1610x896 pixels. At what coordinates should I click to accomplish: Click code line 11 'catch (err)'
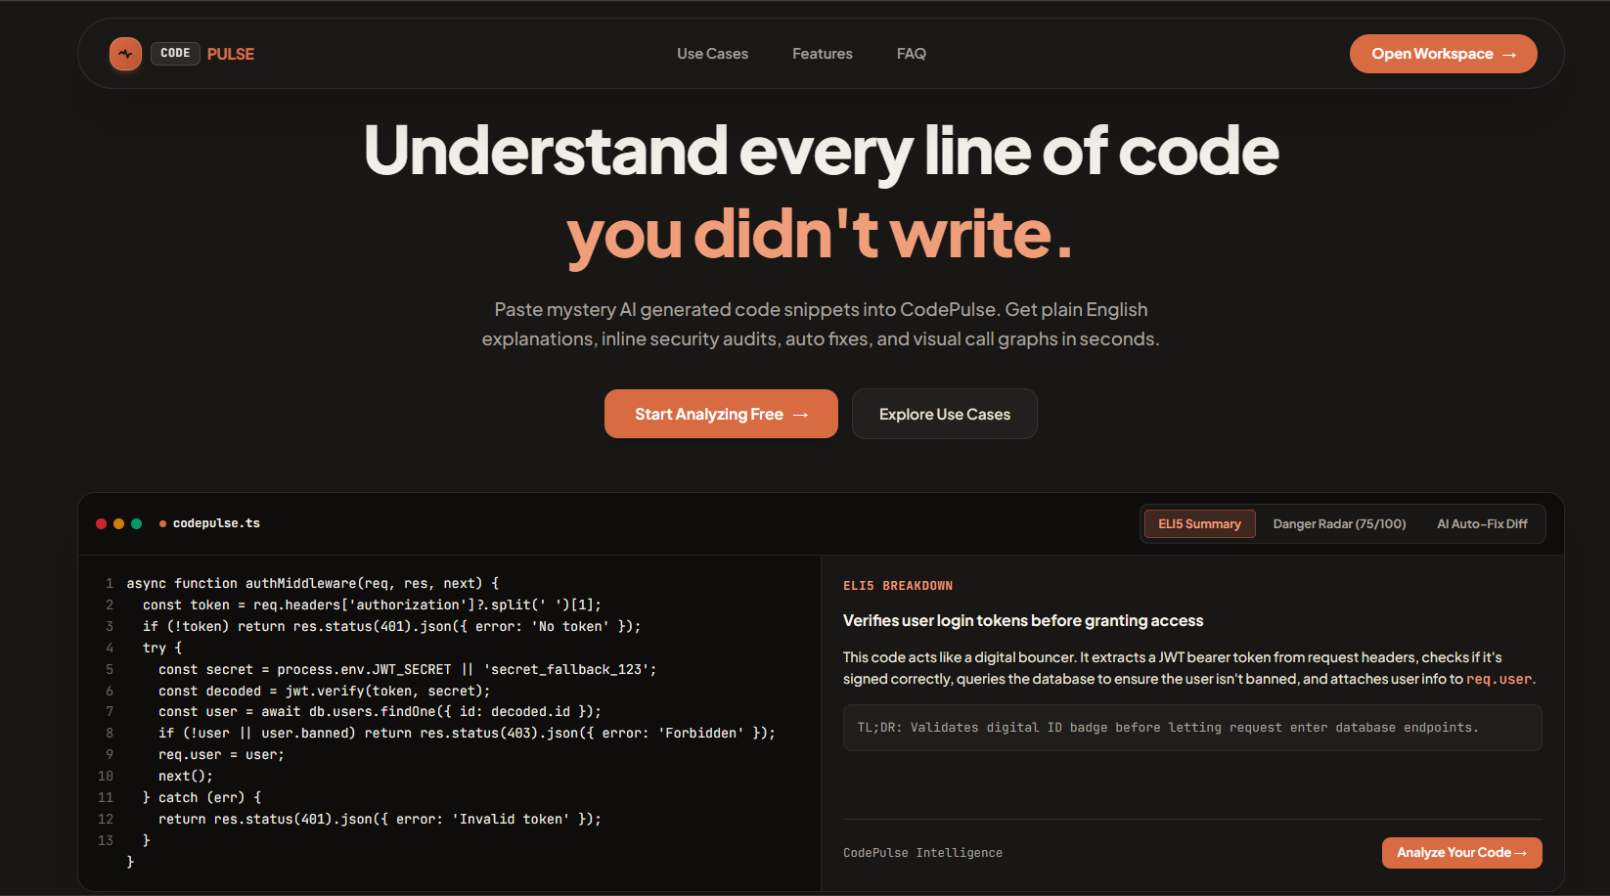pos(201,797)
